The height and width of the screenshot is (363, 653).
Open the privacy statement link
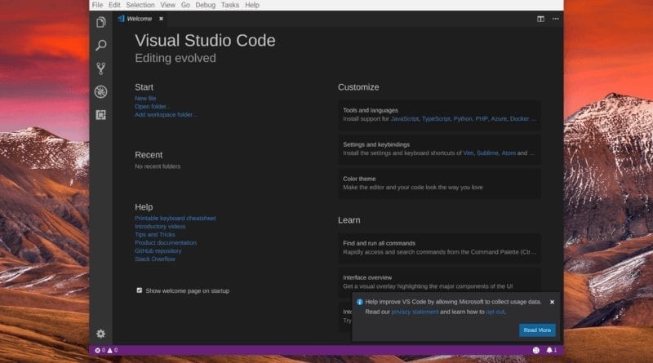tap(415, 312)
